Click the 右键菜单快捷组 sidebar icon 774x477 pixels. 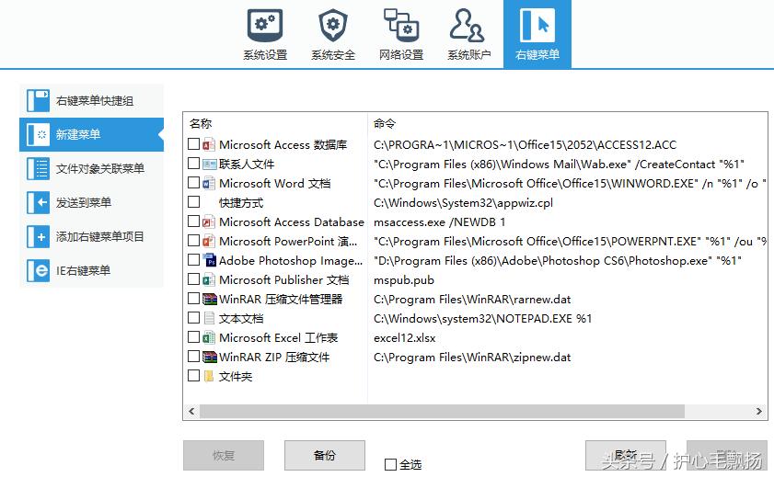38,100
